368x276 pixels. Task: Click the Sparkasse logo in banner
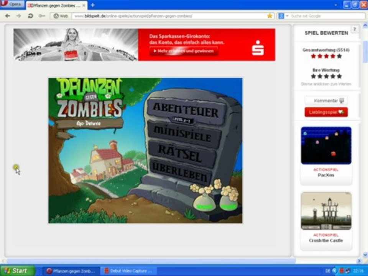258,48
